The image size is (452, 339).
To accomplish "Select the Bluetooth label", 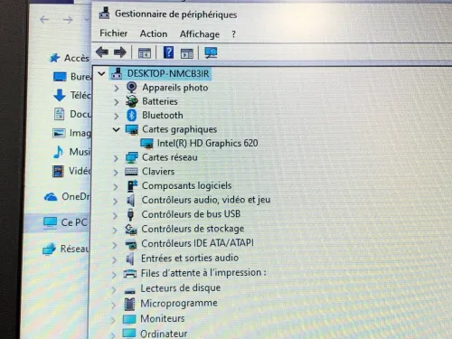I will click(163, 115).
